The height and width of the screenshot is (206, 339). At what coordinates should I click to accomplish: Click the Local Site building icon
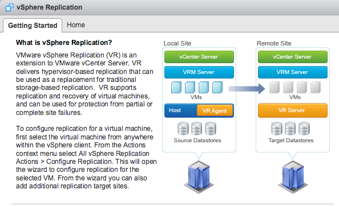pyautogui.click(x=199, y=177)
